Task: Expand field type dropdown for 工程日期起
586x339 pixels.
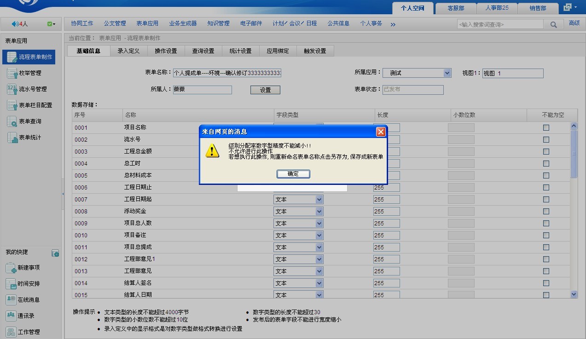Action: click(319, 200)
